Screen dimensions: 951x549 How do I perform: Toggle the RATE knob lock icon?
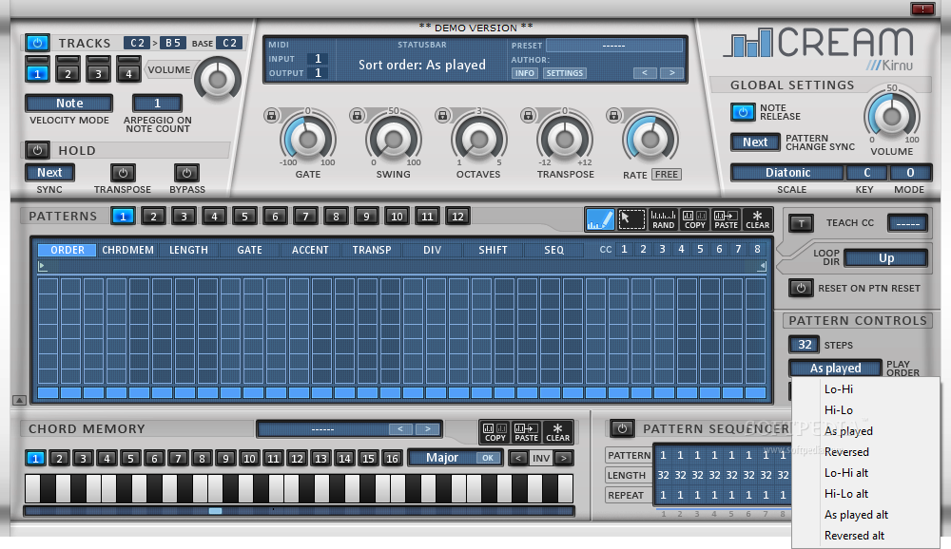pyautogui.click(x=613, y=115)
